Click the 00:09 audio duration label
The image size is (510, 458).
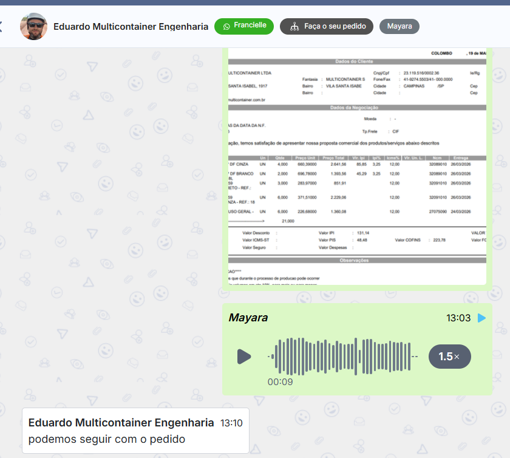tap(280, 382)
